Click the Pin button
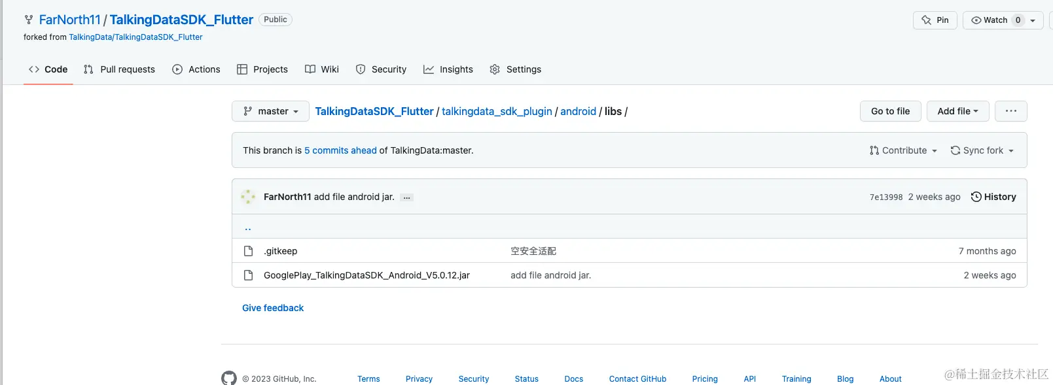The width and height of the screenshot is (1053, 385). [x=935, y=20]
